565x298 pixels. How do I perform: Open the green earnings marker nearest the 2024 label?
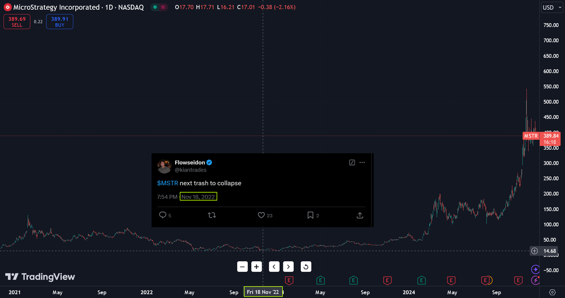tap(422, 280)
